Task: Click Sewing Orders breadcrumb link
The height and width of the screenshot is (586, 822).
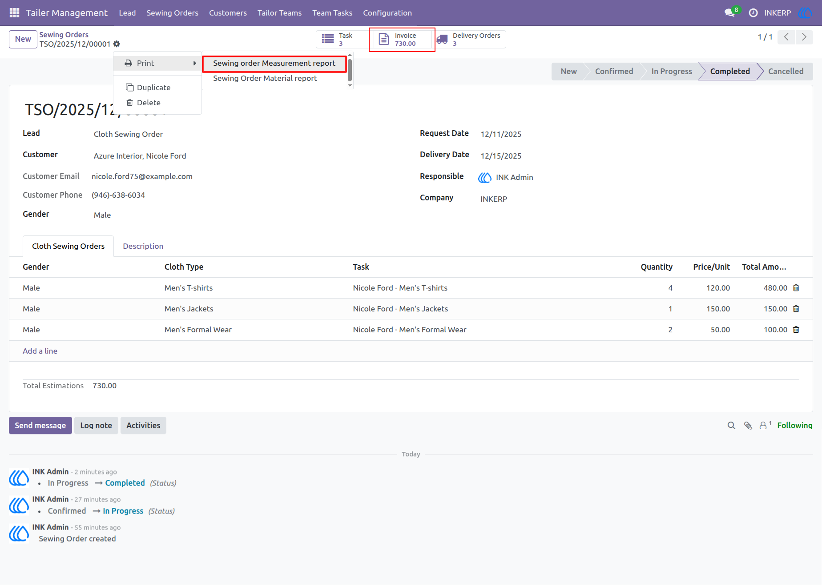Action: coord(64,35)
